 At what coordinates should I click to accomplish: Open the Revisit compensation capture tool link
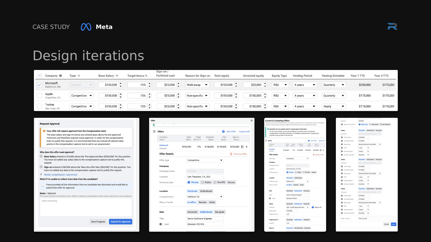coord(61,175)
